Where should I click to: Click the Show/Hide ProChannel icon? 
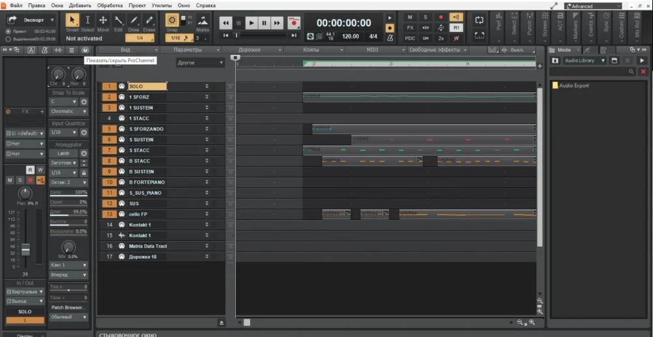85,50
